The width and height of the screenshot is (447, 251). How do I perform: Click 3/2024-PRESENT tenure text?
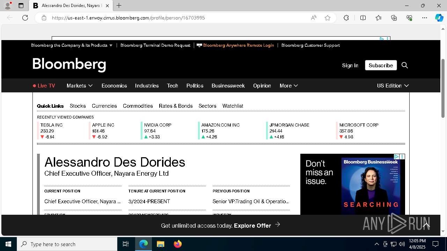pyautogui.click(x=149, y=201)
